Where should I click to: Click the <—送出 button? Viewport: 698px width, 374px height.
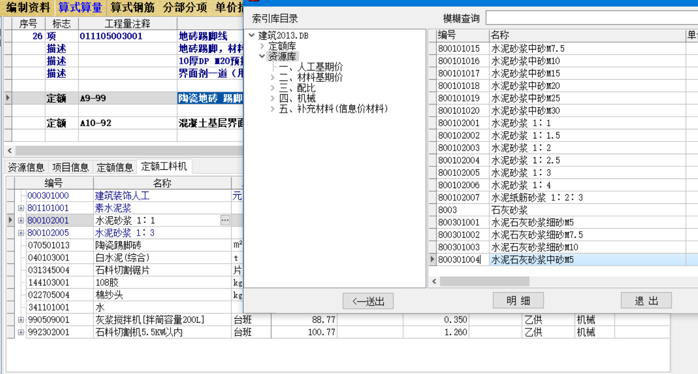[368, 301]
